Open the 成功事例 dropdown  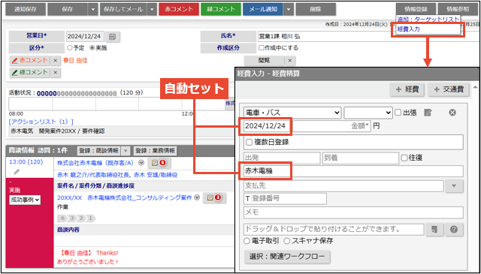point(25,200)
